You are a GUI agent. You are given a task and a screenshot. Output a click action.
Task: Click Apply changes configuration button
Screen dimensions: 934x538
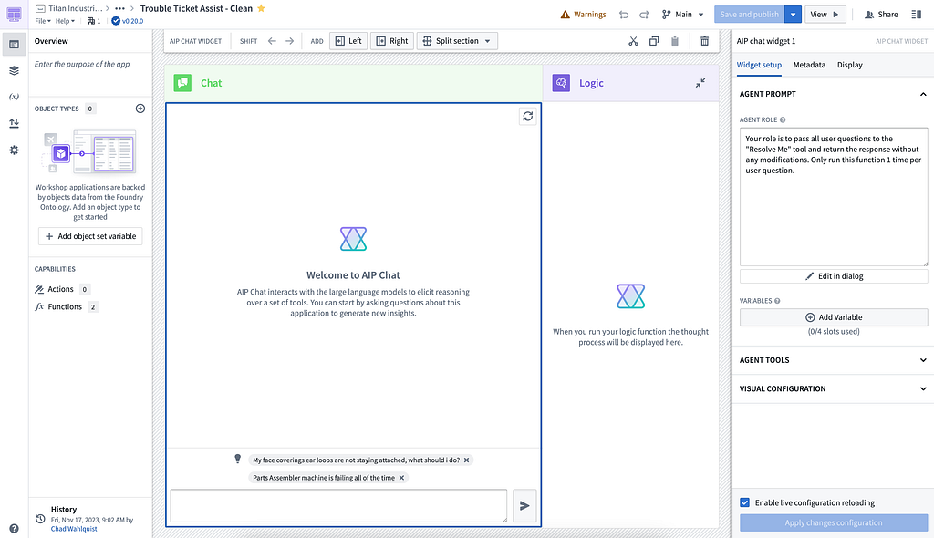click(834, 523)
